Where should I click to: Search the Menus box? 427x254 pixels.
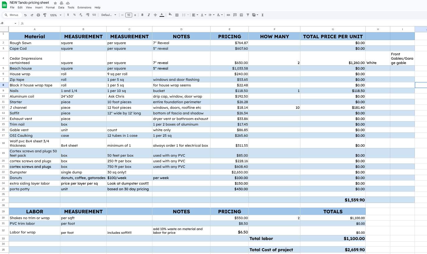tap(12, 15)
